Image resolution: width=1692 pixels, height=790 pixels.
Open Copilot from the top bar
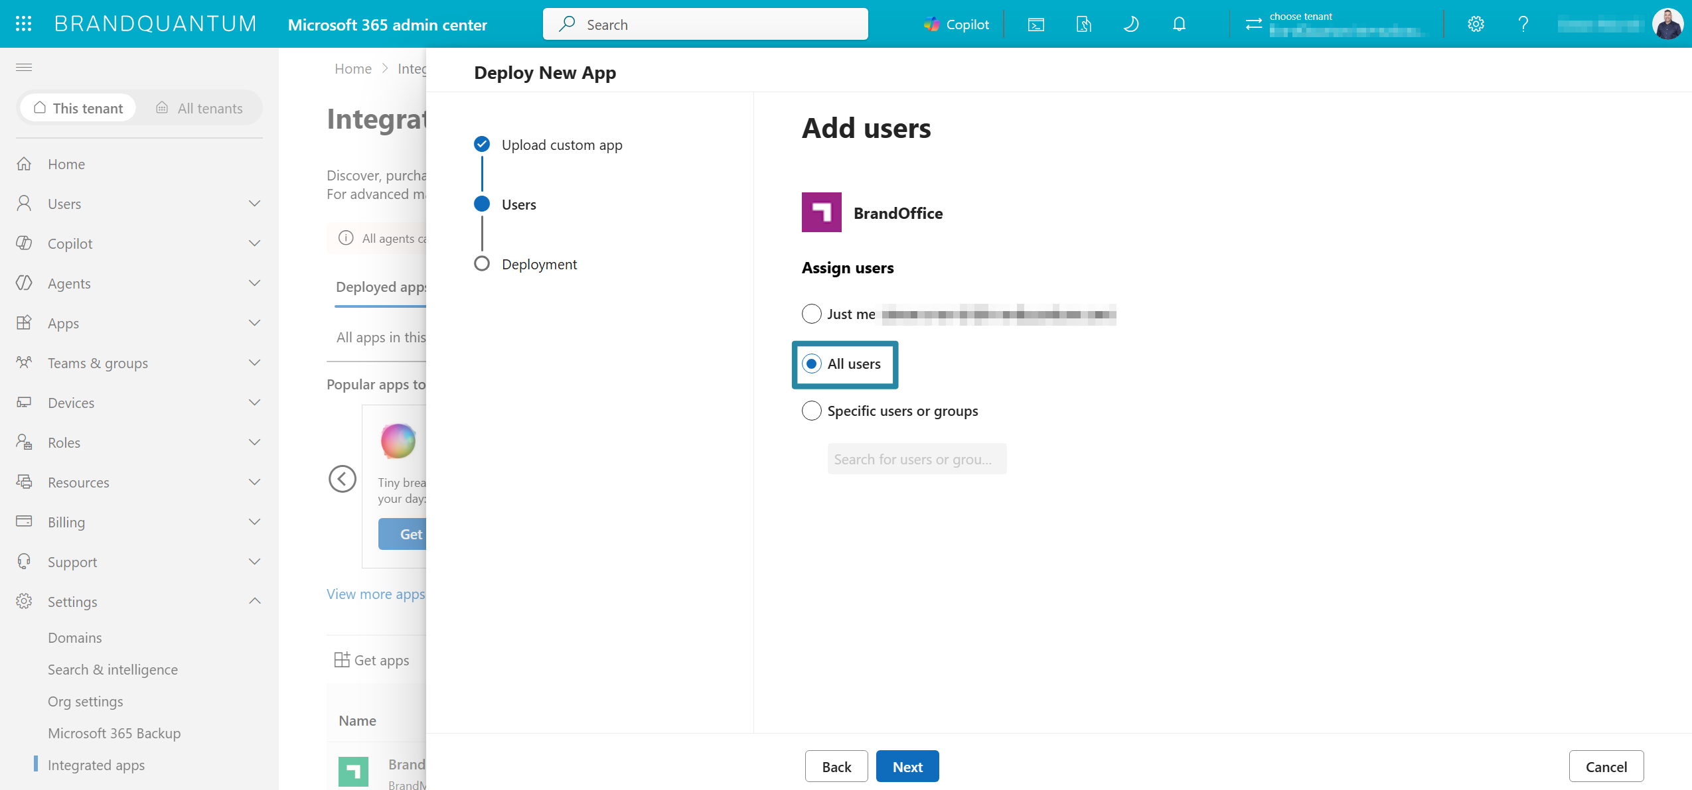(x=957, y=25)
